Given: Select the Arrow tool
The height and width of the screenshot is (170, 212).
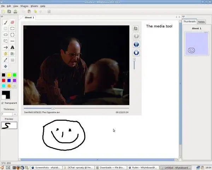Looking at the screenshot, I should click(x=6, y=47).
